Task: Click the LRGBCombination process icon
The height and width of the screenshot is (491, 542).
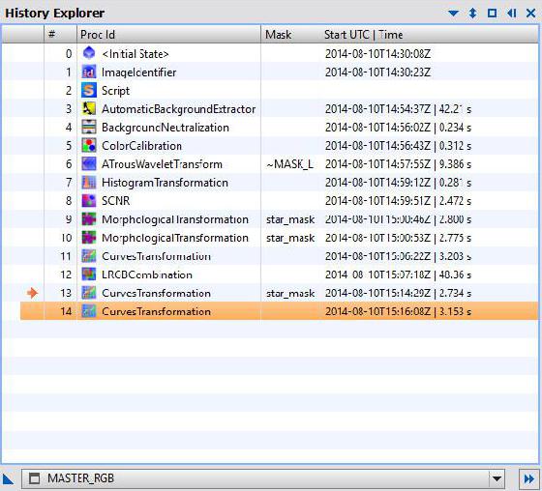Action: (x=89, y=274)
